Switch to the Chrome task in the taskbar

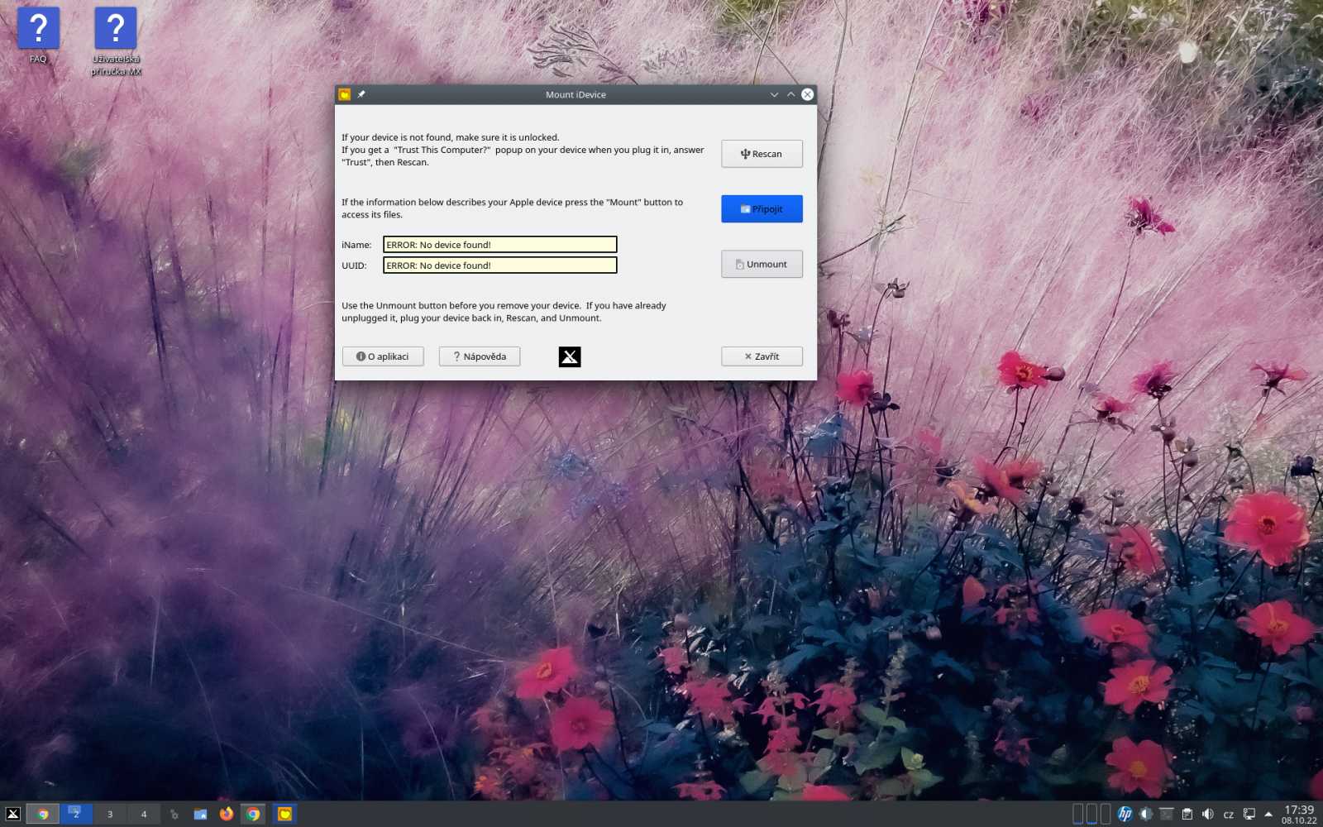253,814
